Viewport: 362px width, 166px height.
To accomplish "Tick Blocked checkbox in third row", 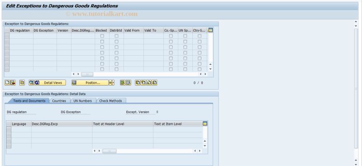I will click(x=102, y=47).
